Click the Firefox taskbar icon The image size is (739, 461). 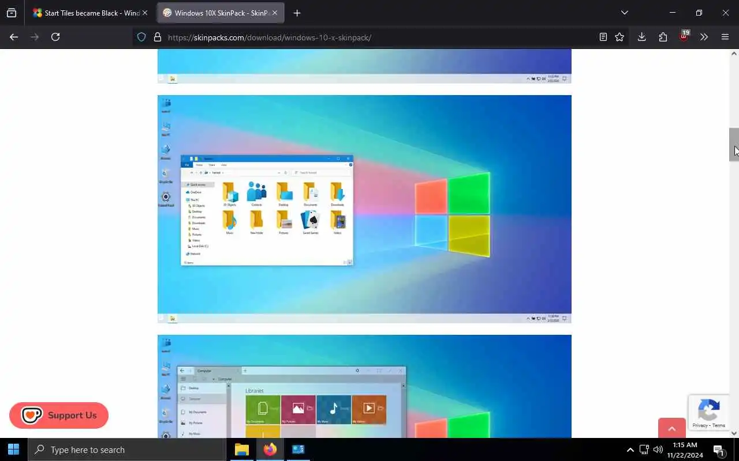270,449
